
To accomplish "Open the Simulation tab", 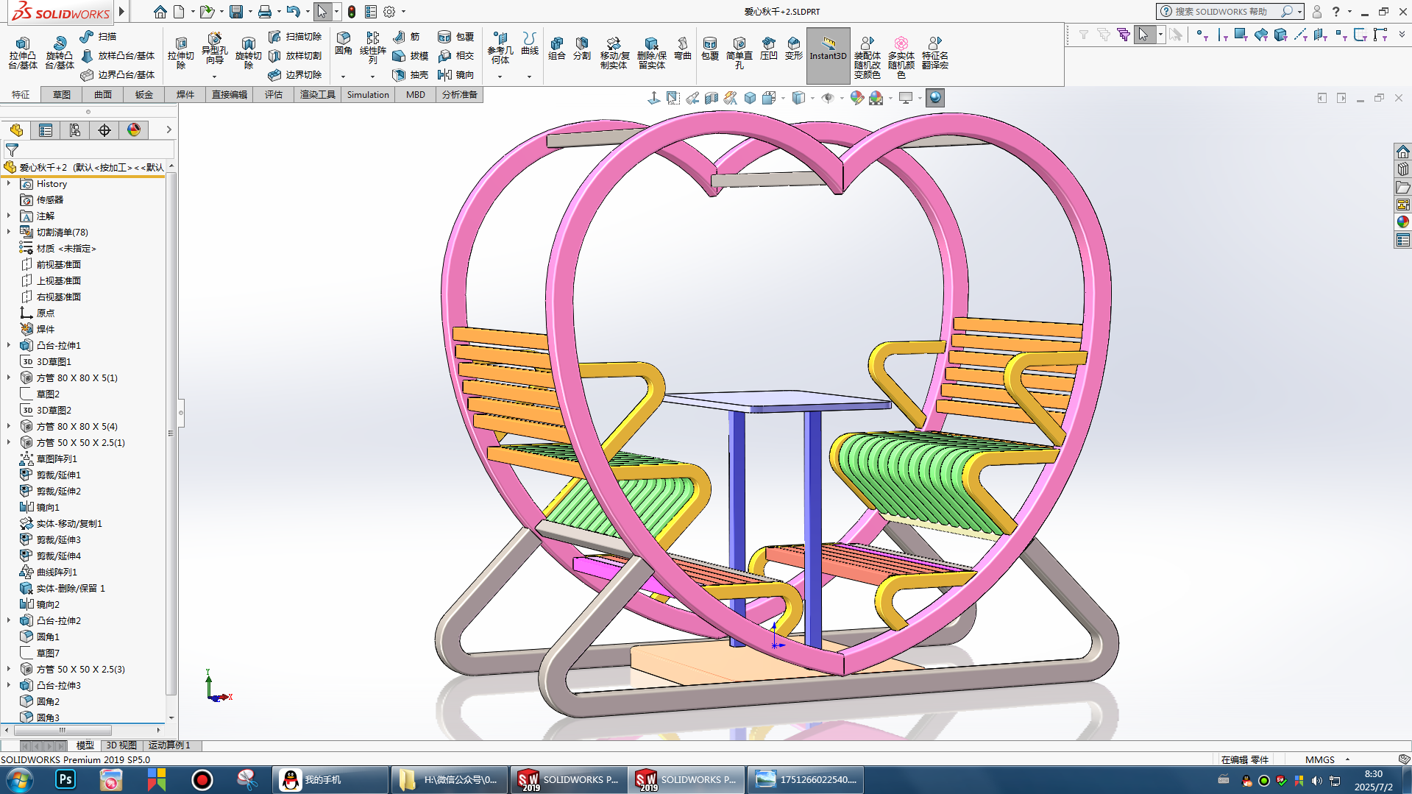I will point(368,95).
